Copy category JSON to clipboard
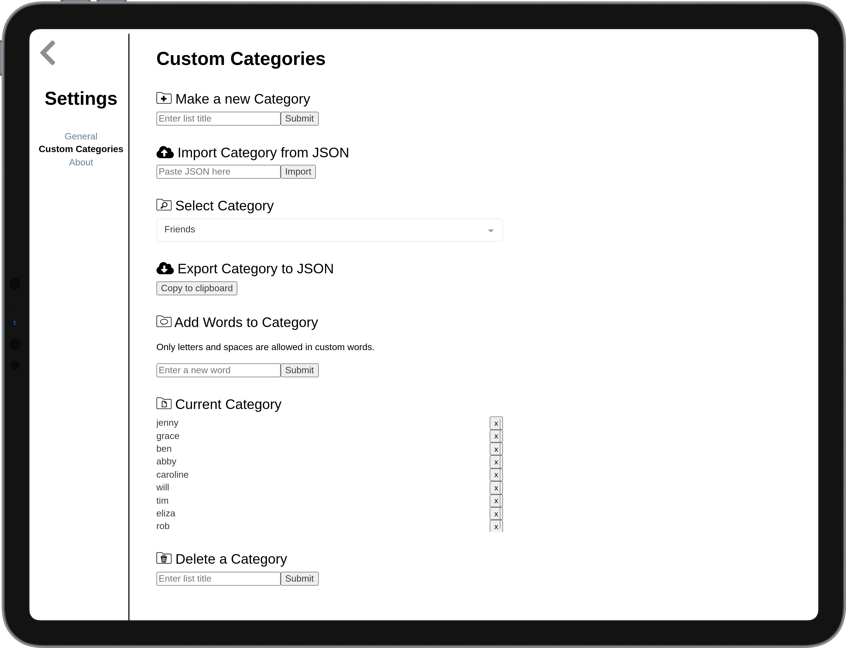The height and width of the screenshot is (648, 846). pyautogui.click(x=197, y=288)
